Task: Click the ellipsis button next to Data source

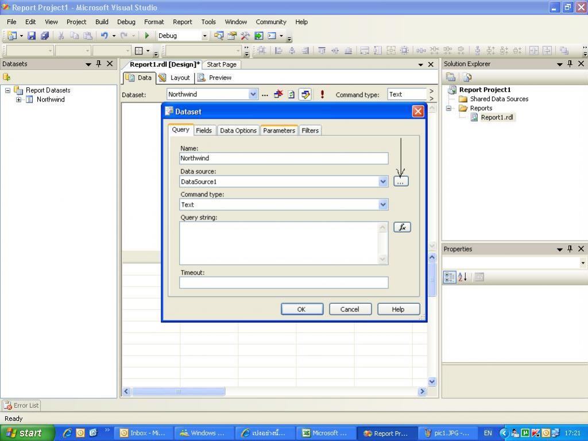Action: click(x=401, y=181)
